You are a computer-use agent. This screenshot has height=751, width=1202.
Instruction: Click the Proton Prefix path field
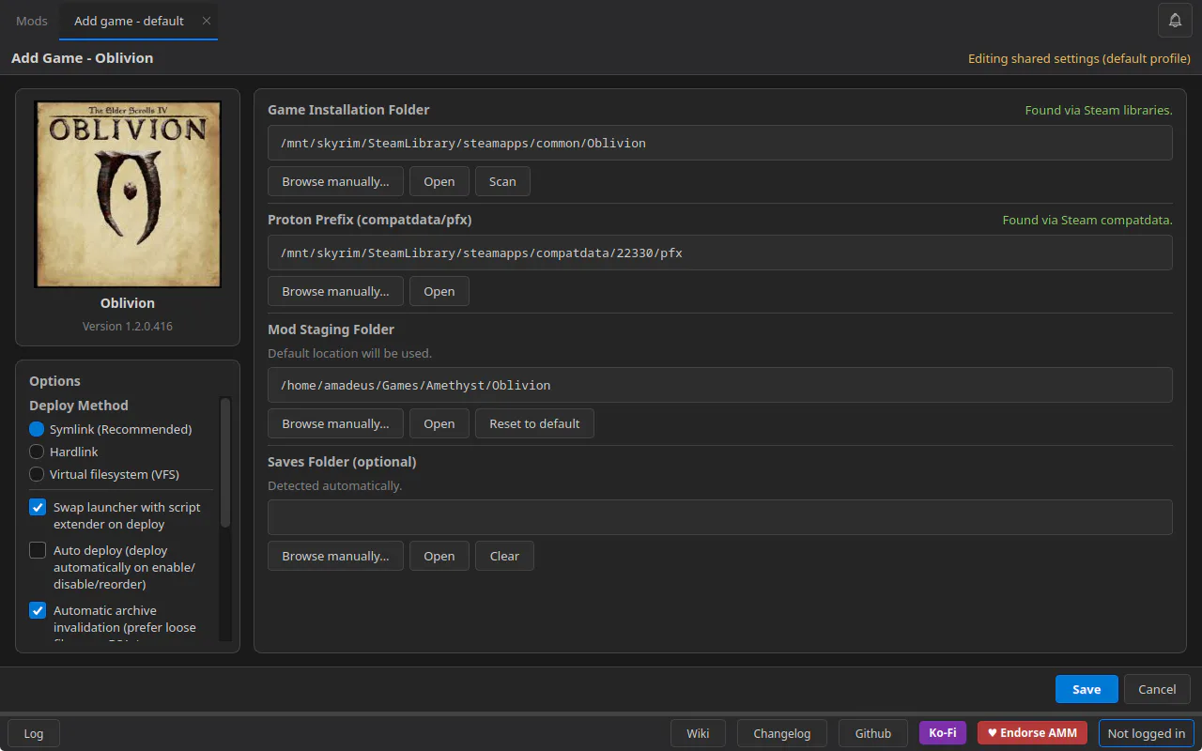click(720, 253)
